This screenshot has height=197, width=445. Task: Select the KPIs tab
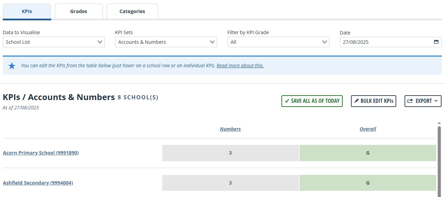click(27, 11)
